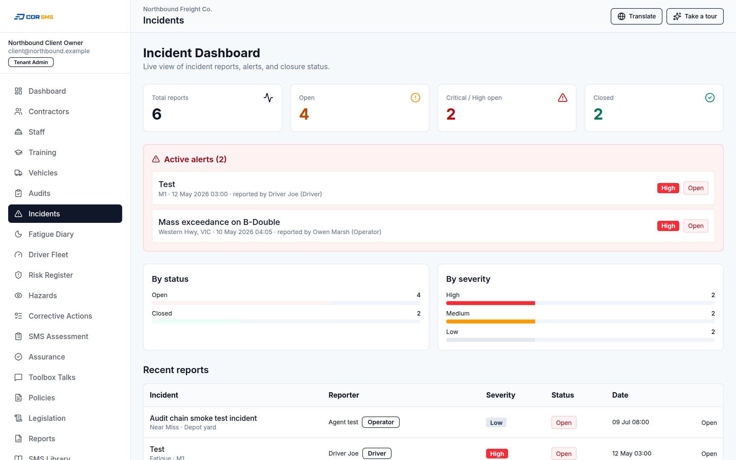Click the 09 Jul 08:00 date cell

[x=630, y=422]
